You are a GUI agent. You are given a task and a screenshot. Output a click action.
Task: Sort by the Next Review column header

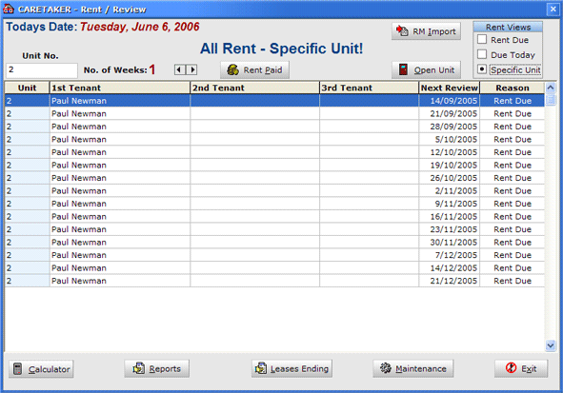(x=450, y=88)
